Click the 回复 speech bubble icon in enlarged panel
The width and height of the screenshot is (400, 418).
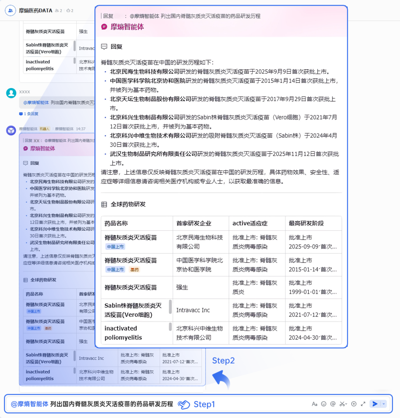pos(104,47)
